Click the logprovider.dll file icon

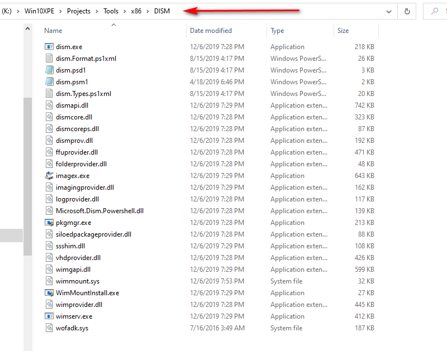pyautogui.click(x=49, y=199)
